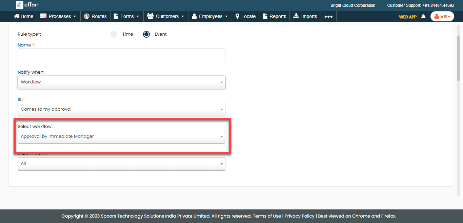Click the effort logo icon
Viewport: 463px width, 223px height.
pos(20,5)
